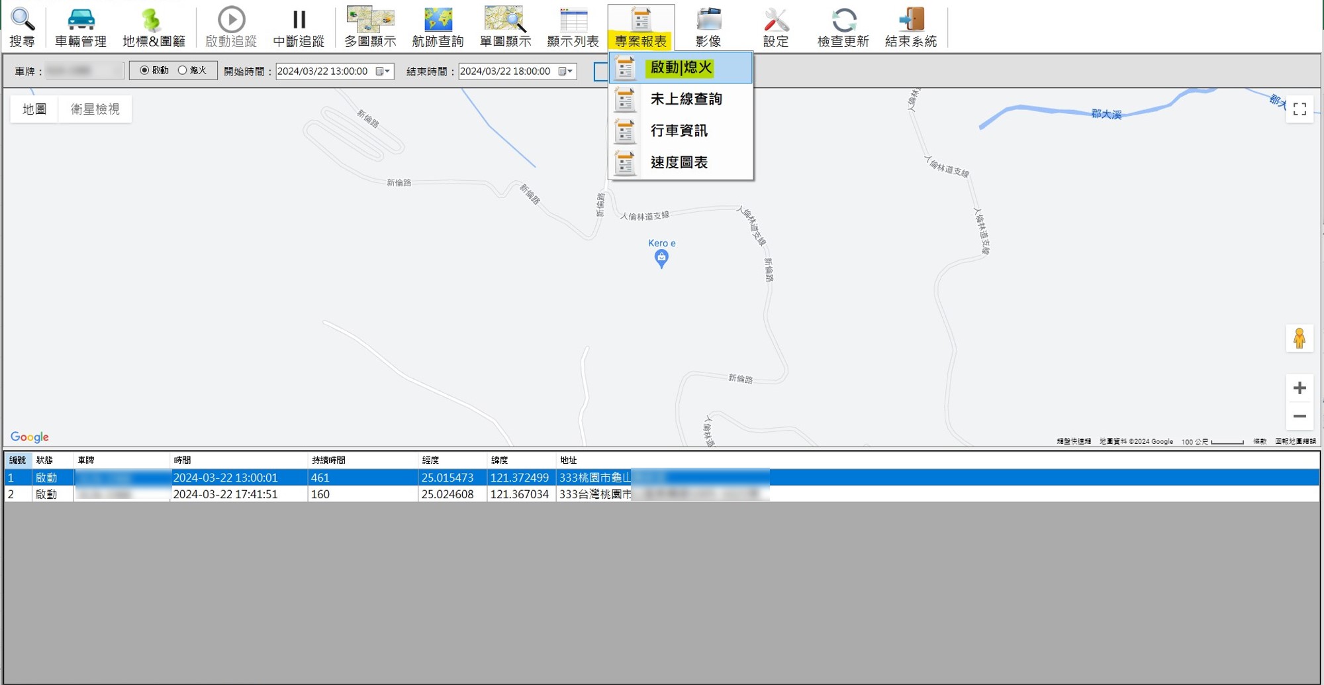This screenshot has height=685, width=1324.
Task: Open 顯示列表 list display
Action: (x=573, y=27)
